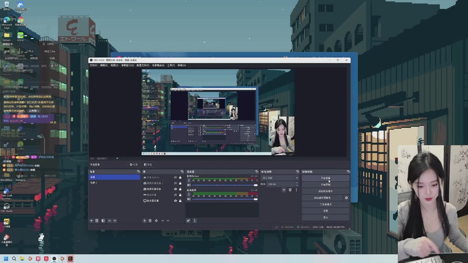Open Mic/Aux channel three-dot options
Image resolution: width=468 pixels, height=263 pixels.
[x=188, y=181]
